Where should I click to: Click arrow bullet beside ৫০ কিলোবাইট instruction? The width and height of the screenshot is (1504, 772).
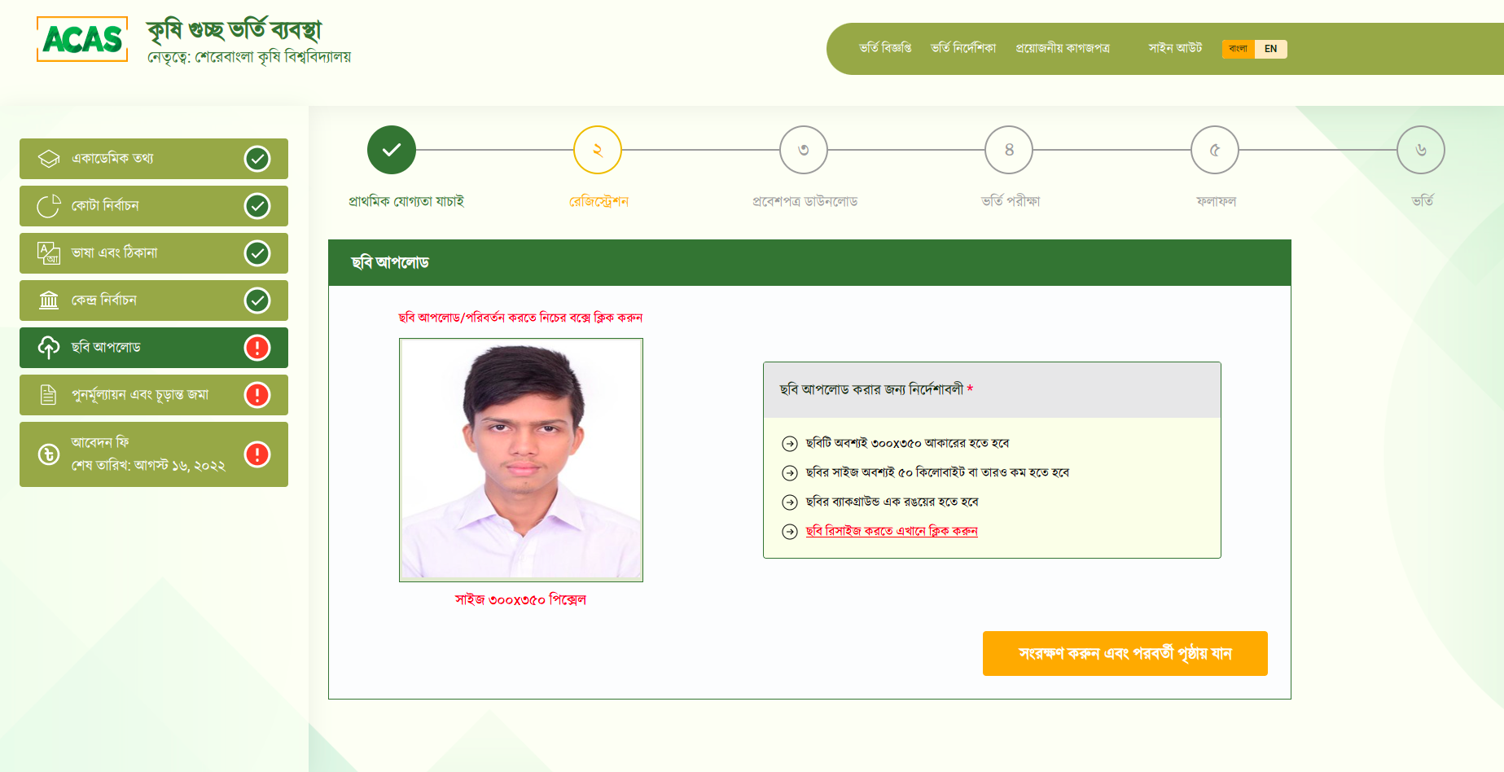790,473
